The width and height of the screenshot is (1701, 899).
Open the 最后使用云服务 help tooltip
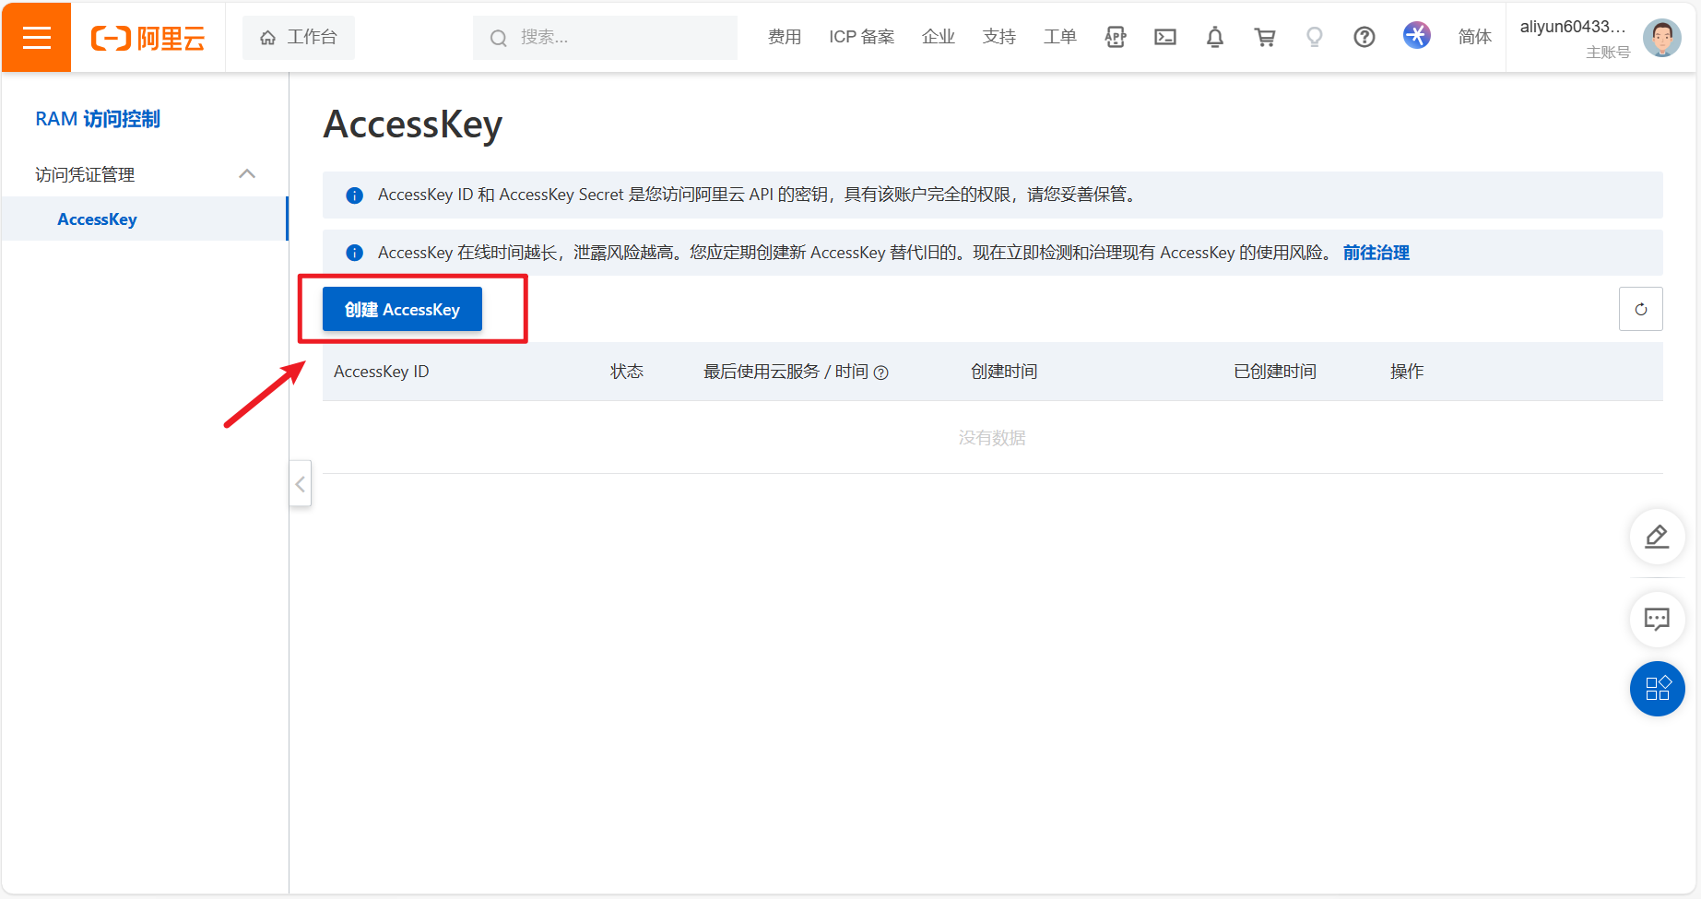(x=882, y=373)
